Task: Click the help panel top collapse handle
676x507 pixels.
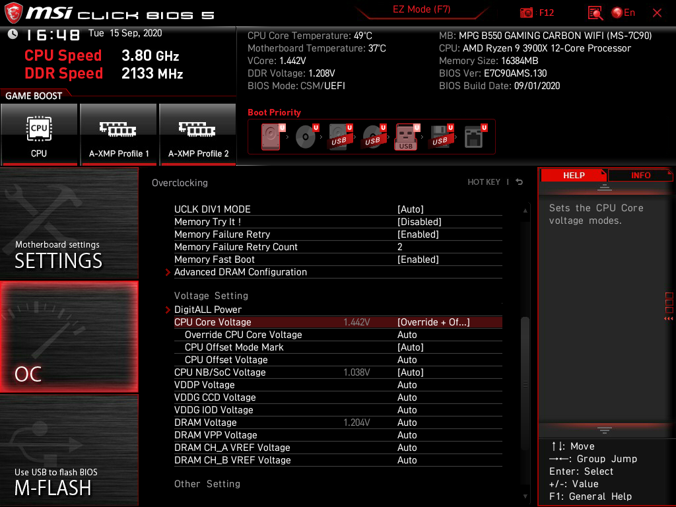Action: (x=605, y=187)
